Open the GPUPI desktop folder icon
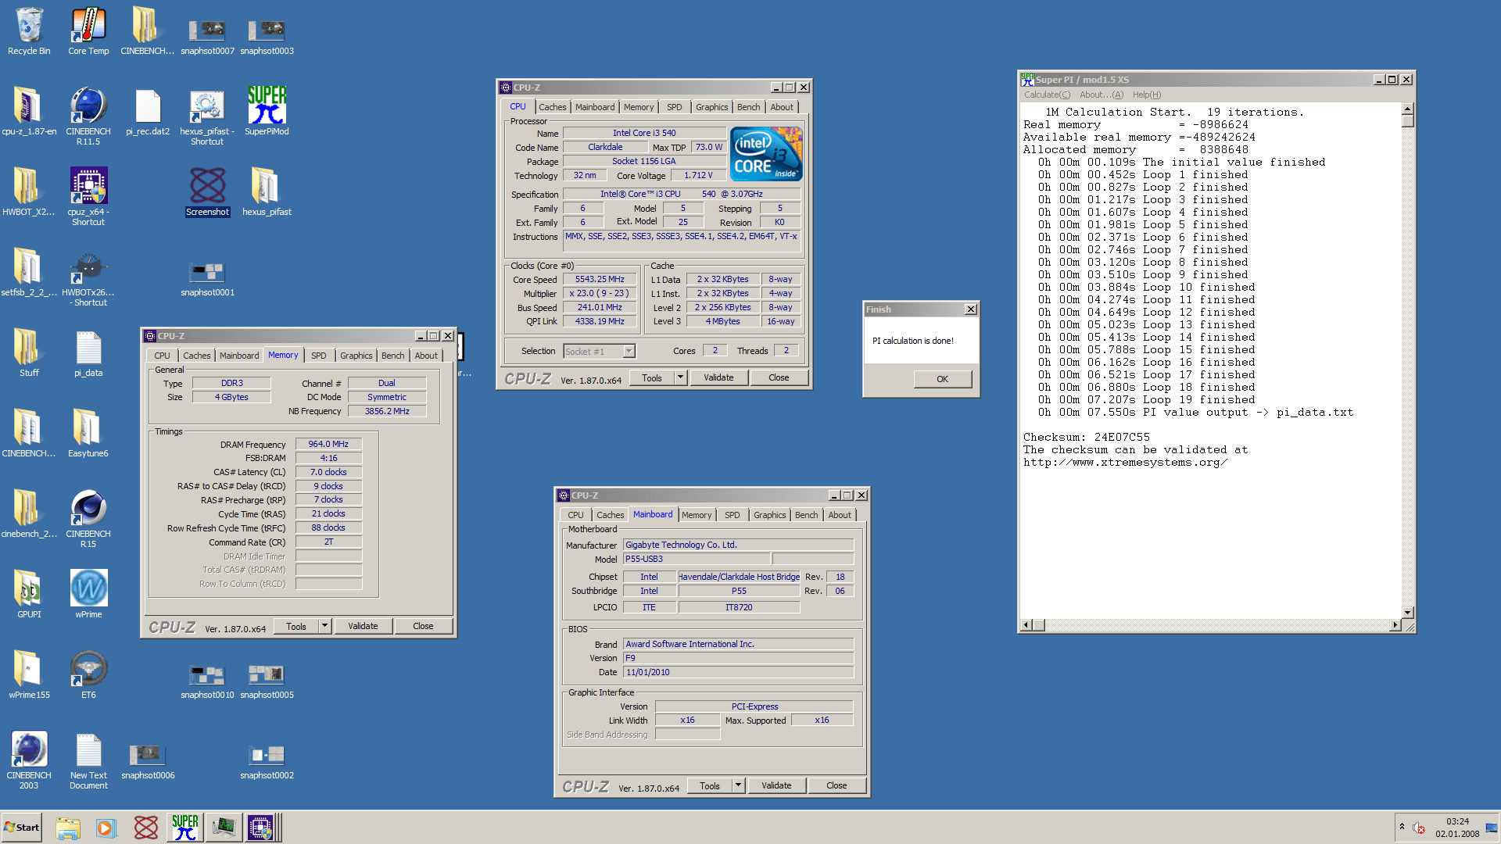The height and width of the screenshot is (844, 1501). (x=29, y=589)
